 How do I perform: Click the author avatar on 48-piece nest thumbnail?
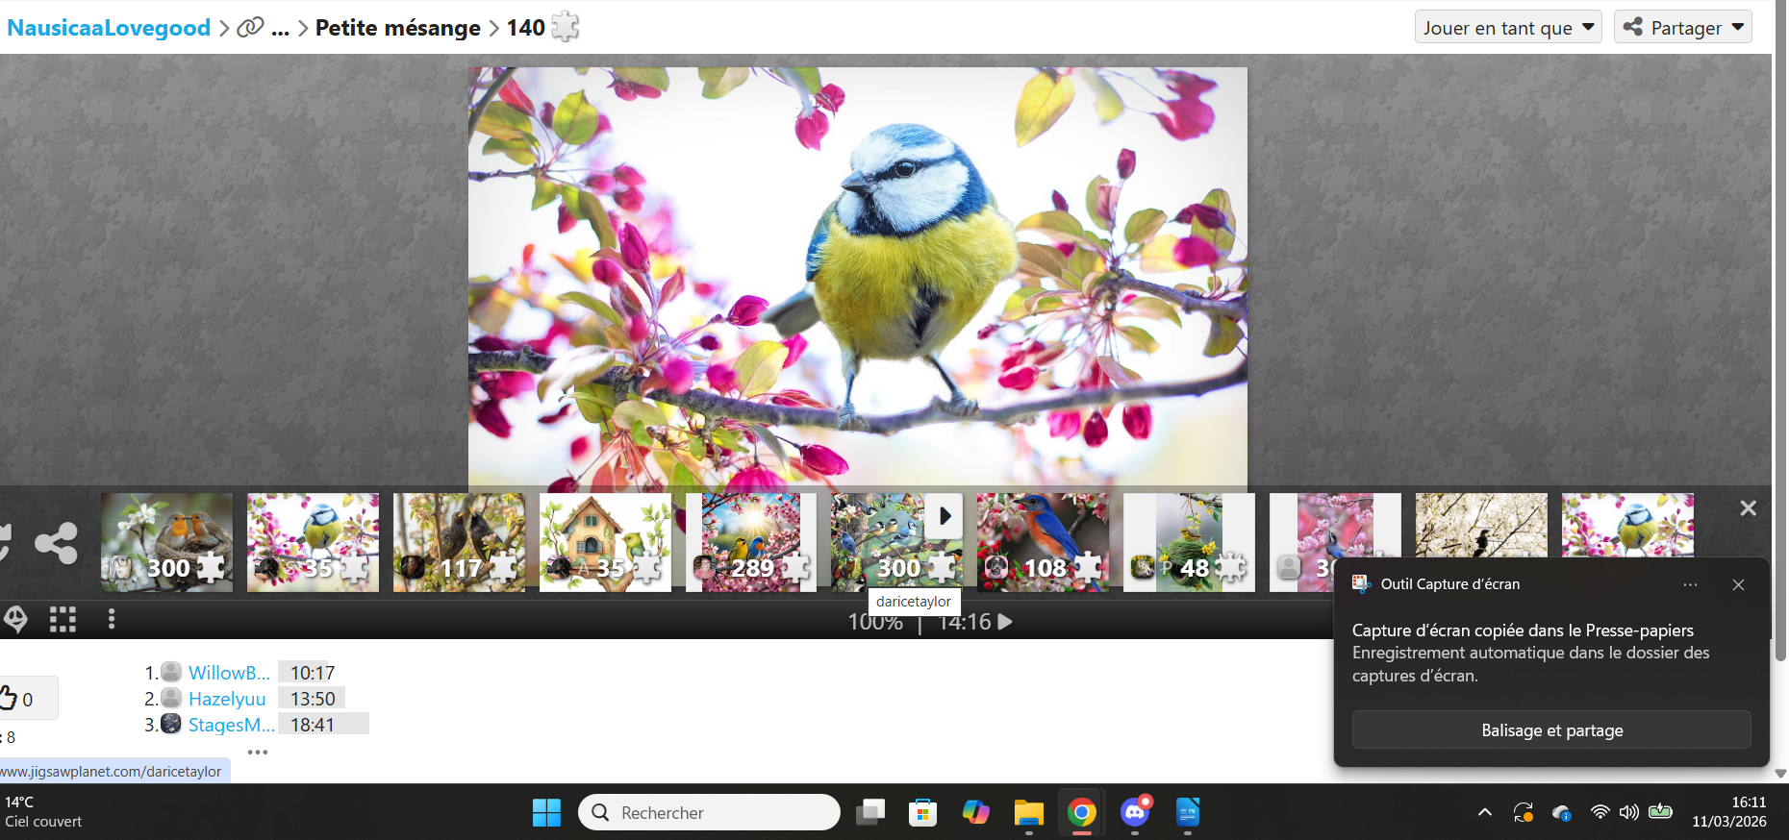tap(1144, 568)
